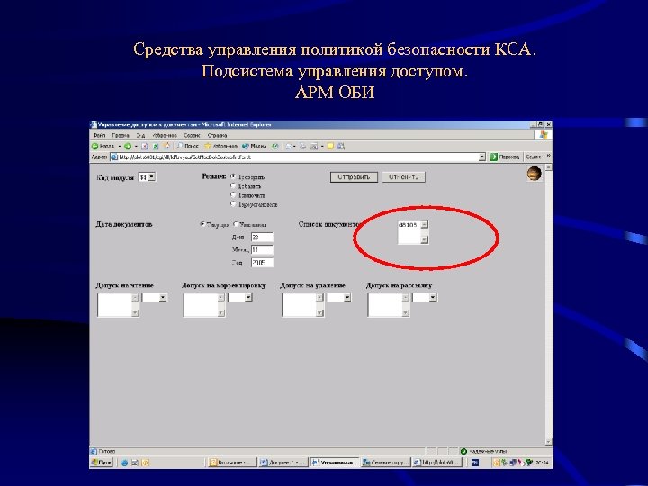Click the down arrow of documents list scrollbar
Screen dimensions: 648x486
pos(425,239)
